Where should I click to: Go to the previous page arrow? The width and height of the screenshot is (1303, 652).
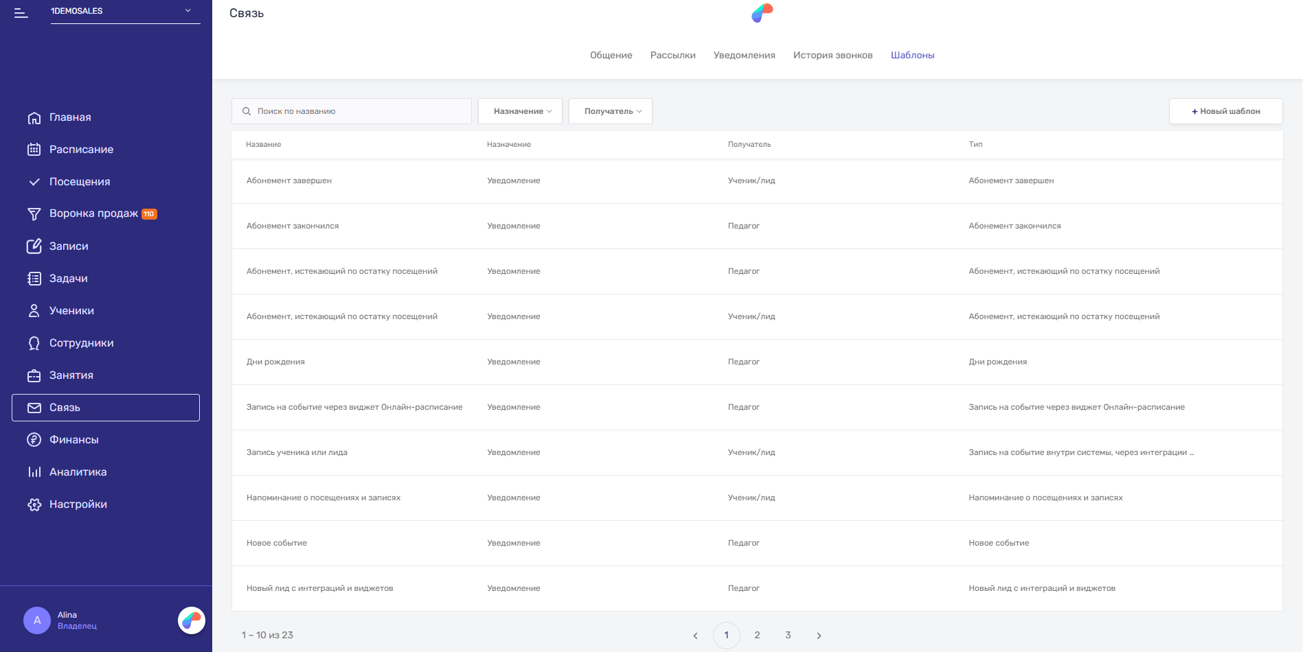[x=695, y=636]
